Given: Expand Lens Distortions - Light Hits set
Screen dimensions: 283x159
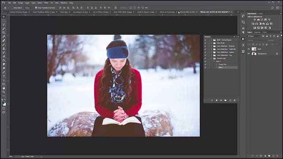Looking at the screenshot, I should 211,49.
